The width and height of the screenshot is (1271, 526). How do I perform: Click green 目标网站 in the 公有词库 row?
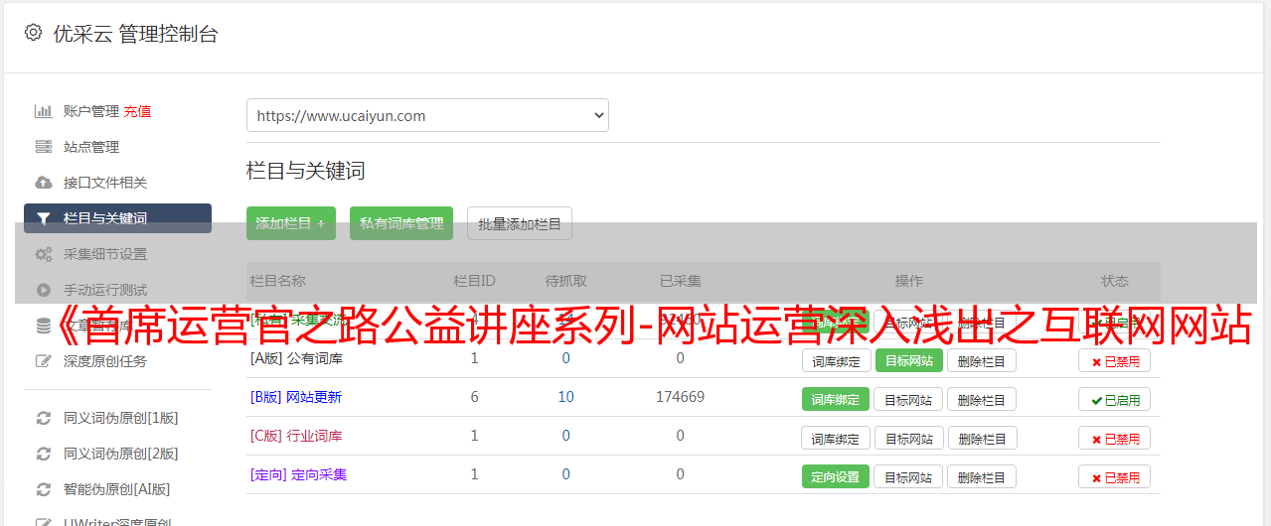point(909,360)
